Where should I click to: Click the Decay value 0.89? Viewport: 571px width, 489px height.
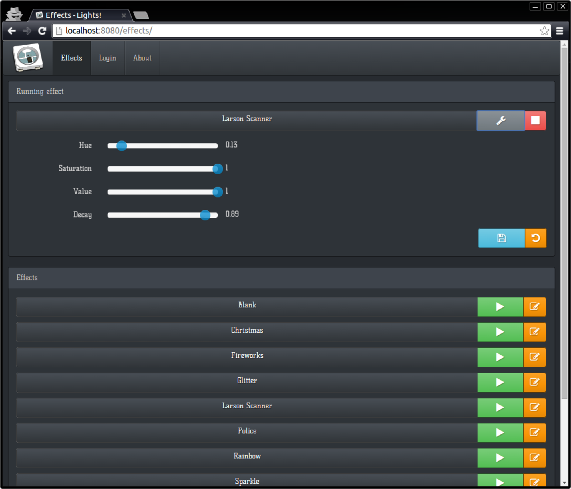click(232, 214)
